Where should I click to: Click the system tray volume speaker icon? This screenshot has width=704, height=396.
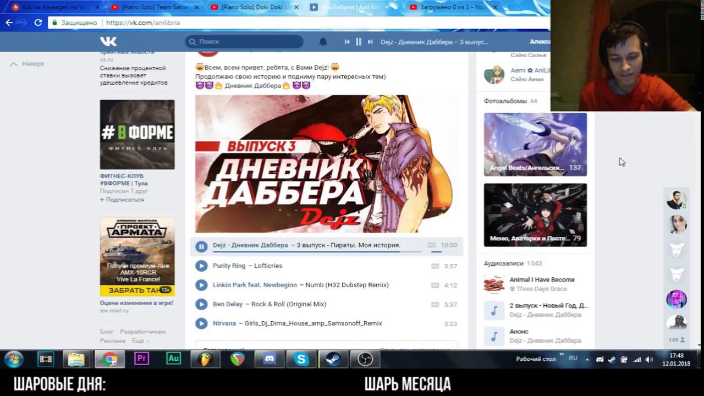pos(649,359)
